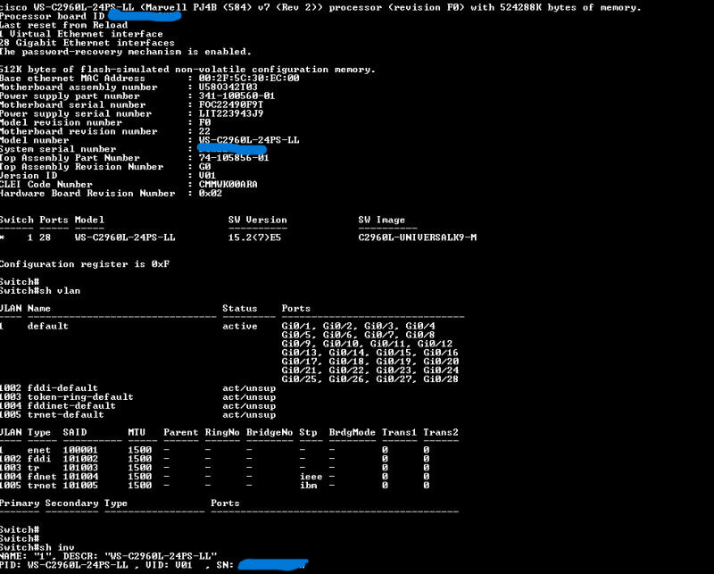The image size is (714, 574).
Task: Click the 'ieee' Stp value
Action: [x=311, y=477]
